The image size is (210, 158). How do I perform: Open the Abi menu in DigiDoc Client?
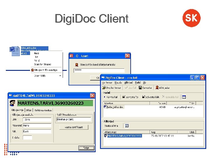click(144, 83)
